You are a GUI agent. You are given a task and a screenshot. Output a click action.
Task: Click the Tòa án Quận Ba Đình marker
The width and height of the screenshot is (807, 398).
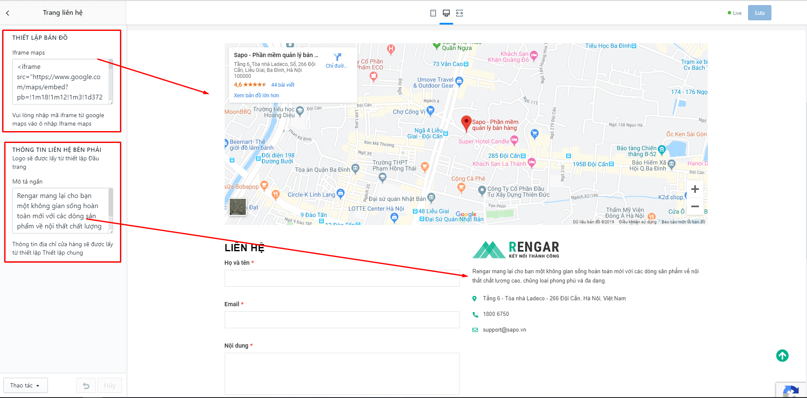point(355,168)
